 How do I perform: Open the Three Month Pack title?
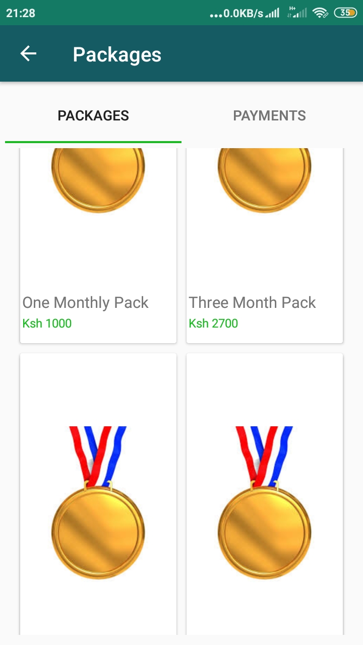252,302
